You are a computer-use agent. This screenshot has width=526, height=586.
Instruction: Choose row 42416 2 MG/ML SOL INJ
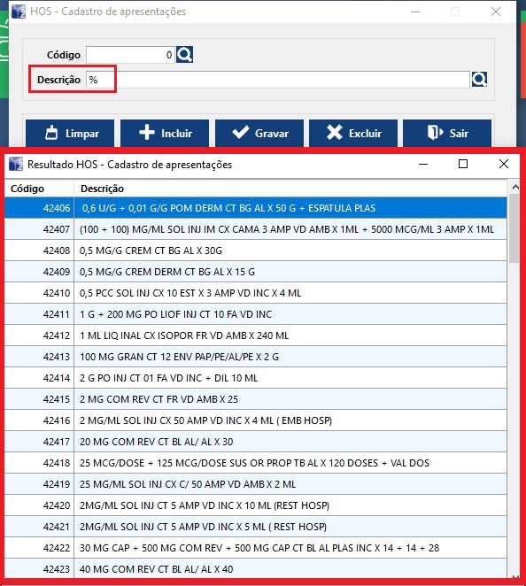pyautogui.click(x=256, y=420)
